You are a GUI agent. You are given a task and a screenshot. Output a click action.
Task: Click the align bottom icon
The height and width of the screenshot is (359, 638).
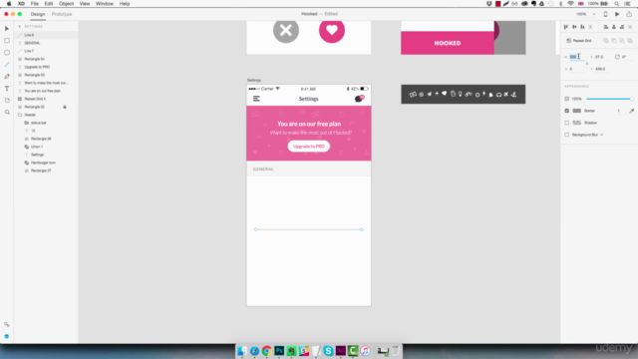pyautogui.click(x=582, y=27)
